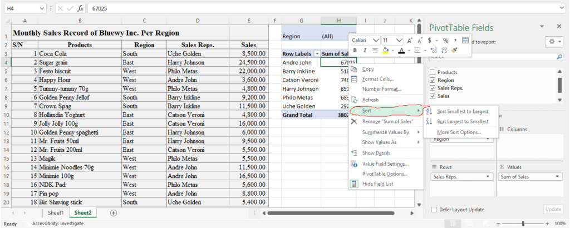The height and width of the screenshot is (228, 570).
Task: Uncheck the Region field checkbox
Action: [x=432, y=80]
